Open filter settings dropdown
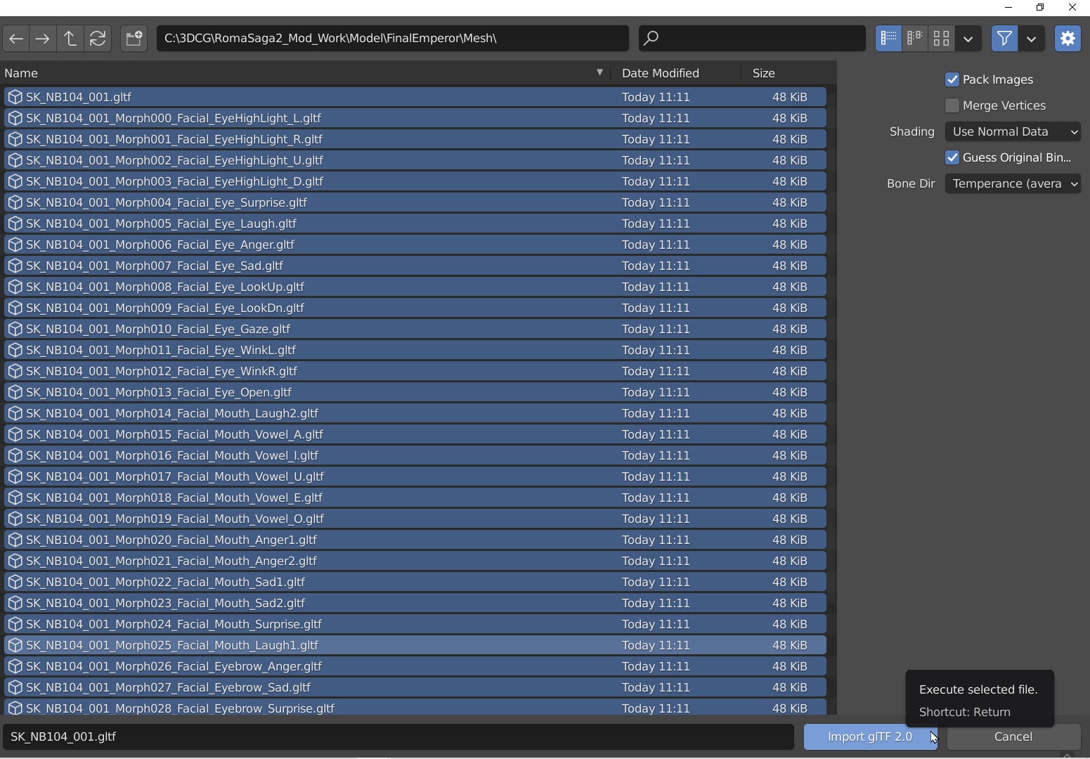The width and height of the screenshot is (1090, 759). 1031,38
